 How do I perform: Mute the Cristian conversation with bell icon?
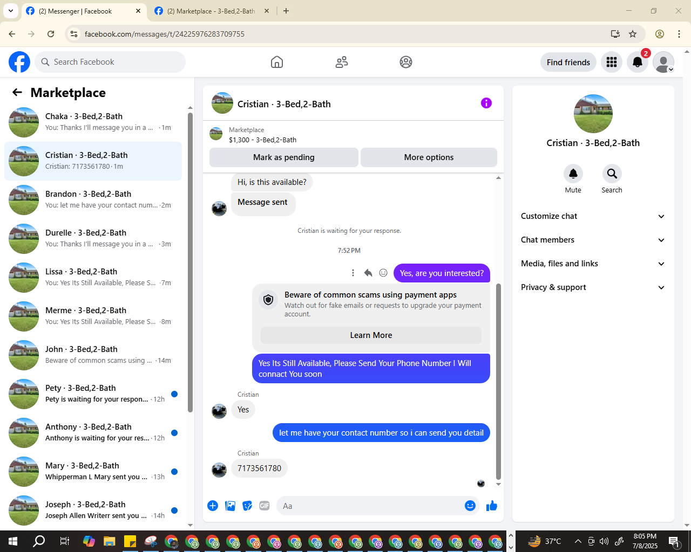[573, 174]
